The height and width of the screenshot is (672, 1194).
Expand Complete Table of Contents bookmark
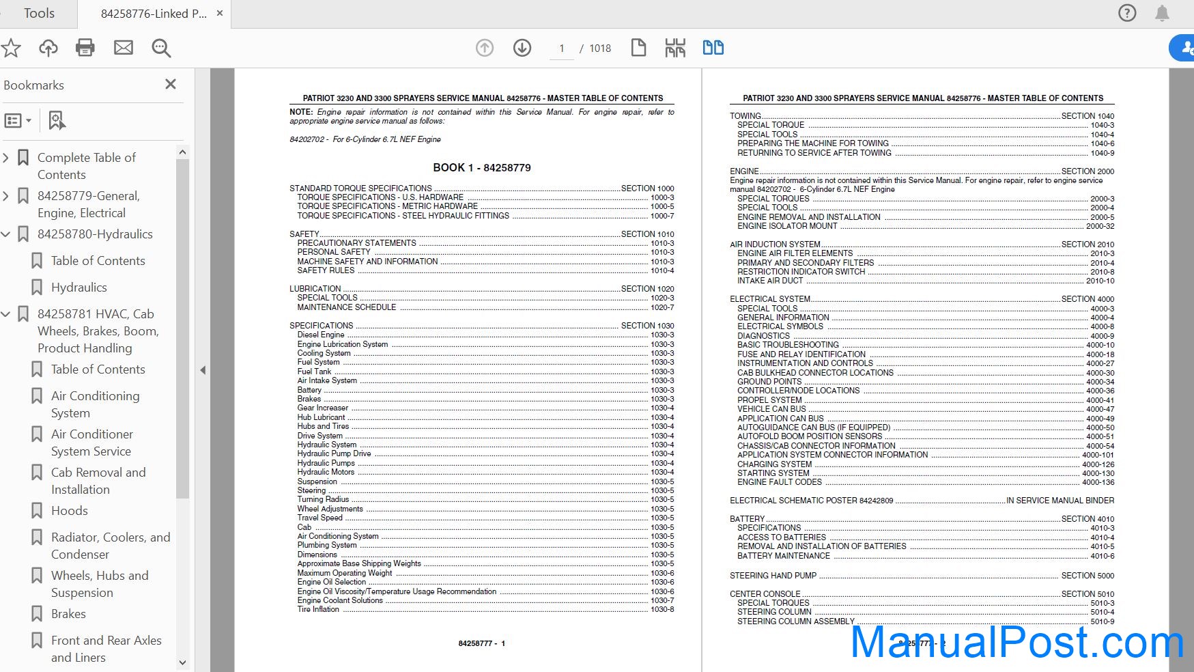pos(5,158)
